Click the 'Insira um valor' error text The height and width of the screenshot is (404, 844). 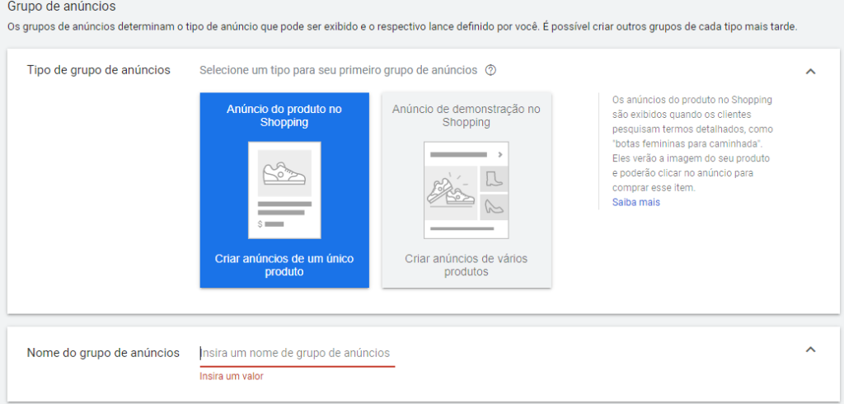tap(232, 376)
